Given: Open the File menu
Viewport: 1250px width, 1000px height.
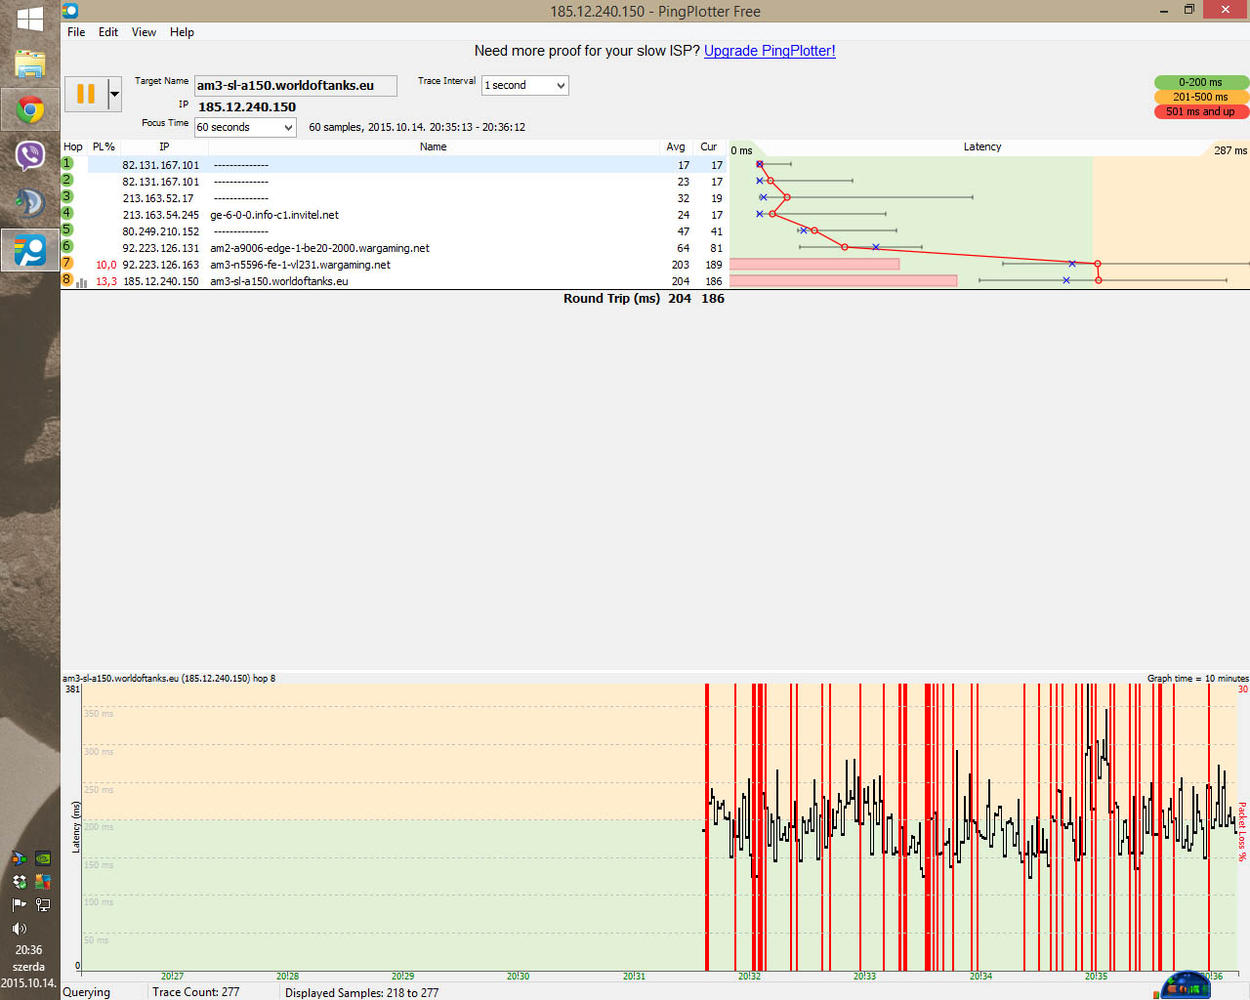Looking at the screenshot, I should click(x=76, y=32).
